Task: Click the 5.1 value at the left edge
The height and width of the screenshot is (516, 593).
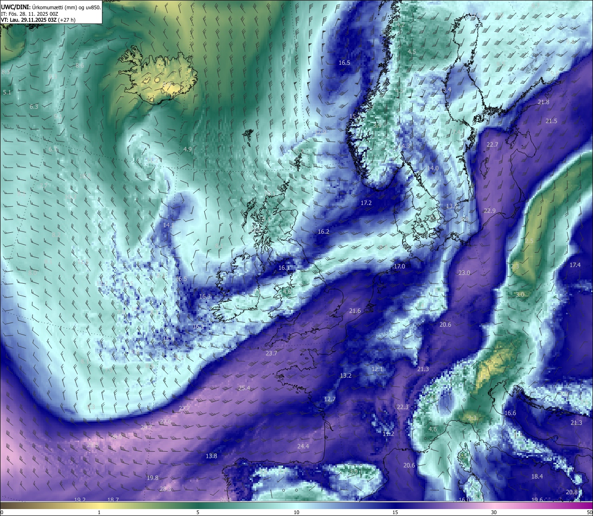Action: click(7, 92)
